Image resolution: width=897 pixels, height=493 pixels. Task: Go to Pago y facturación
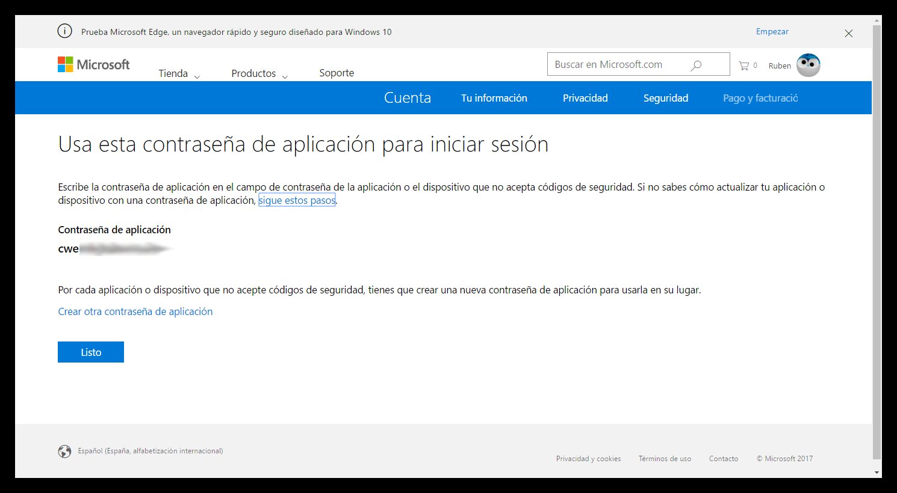[x=760, y=97]
